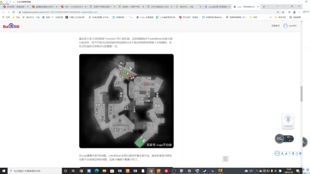This screenshot has height=174, width=310.
Task: Click the Overpass map image
Action: click(126, 101)
